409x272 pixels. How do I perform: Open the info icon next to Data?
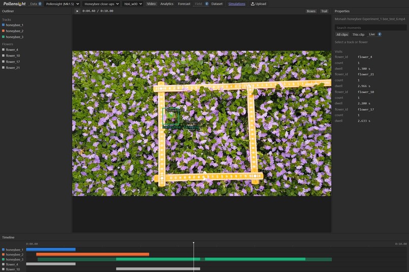coord(40,4)
